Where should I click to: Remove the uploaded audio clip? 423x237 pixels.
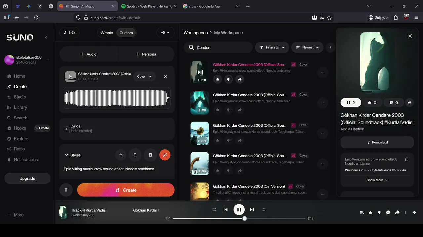165,77
